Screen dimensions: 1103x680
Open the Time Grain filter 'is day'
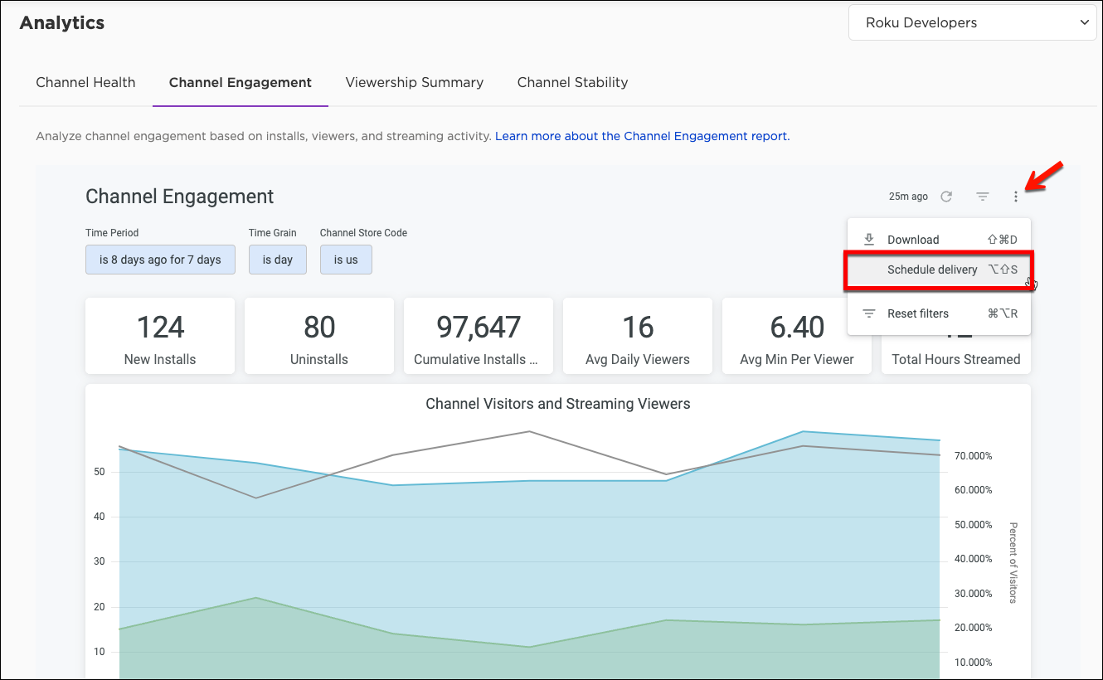(x=278, y=260)
